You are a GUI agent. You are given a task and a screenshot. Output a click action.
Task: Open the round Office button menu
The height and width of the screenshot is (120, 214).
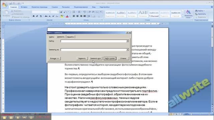pyautogui.click(x=4, y=5)
